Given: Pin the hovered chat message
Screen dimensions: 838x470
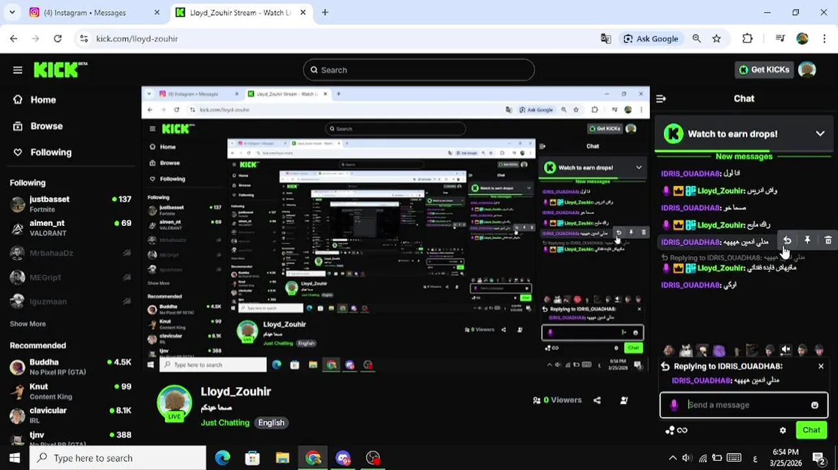Looking at the screenshot, I should (x=807, y=241).
